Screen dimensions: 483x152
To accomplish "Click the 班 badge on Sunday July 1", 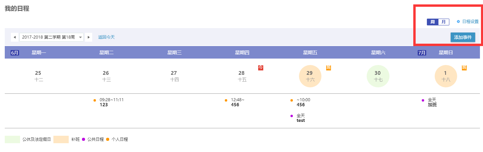I will point(464,68).
